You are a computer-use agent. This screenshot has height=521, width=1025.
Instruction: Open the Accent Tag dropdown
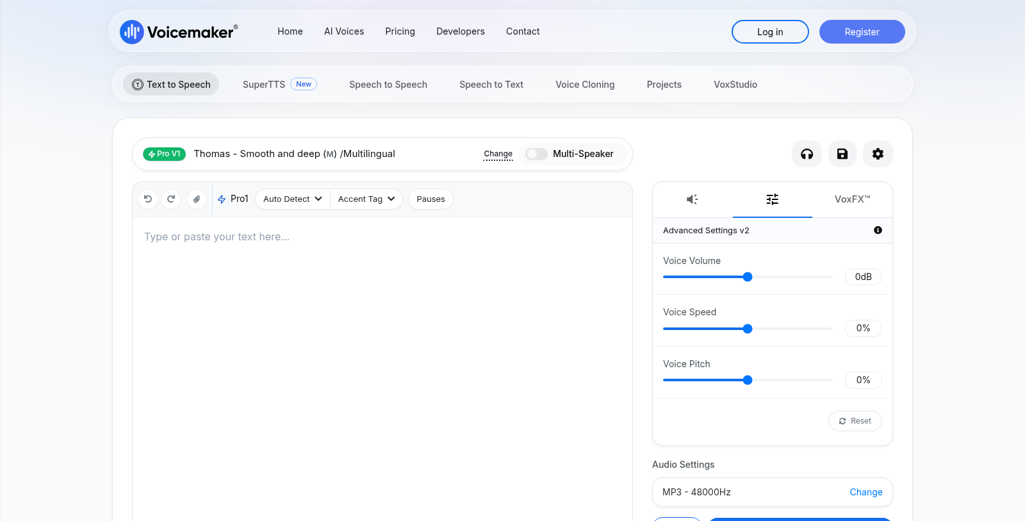pos(366,199)
